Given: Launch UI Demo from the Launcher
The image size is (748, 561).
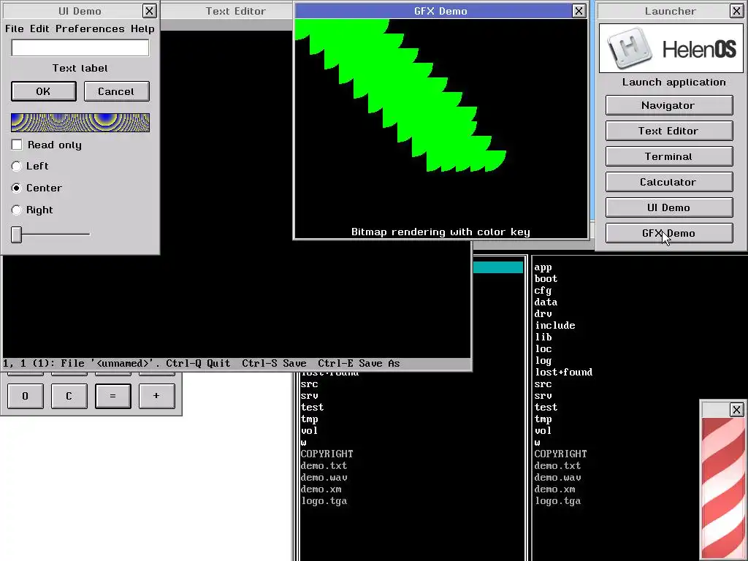Looking at the screenshot, I should point(669,207).
